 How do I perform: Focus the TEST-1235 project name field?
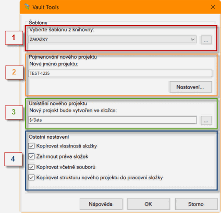(120, 73)
